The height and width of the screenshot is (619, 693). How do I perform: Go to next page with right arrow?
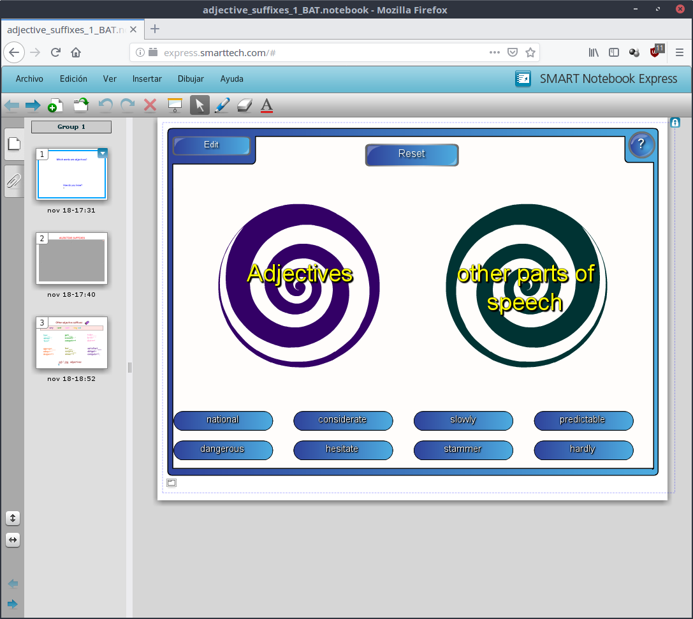point(33,105)
